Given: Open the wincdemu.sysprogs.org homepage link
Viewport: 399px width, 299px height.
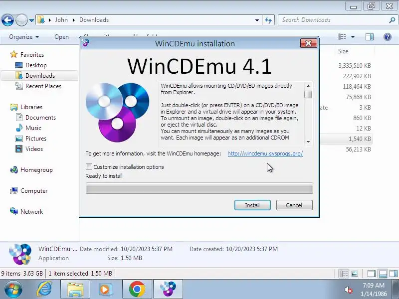Looking at the screenshot, I should [265, 153].
